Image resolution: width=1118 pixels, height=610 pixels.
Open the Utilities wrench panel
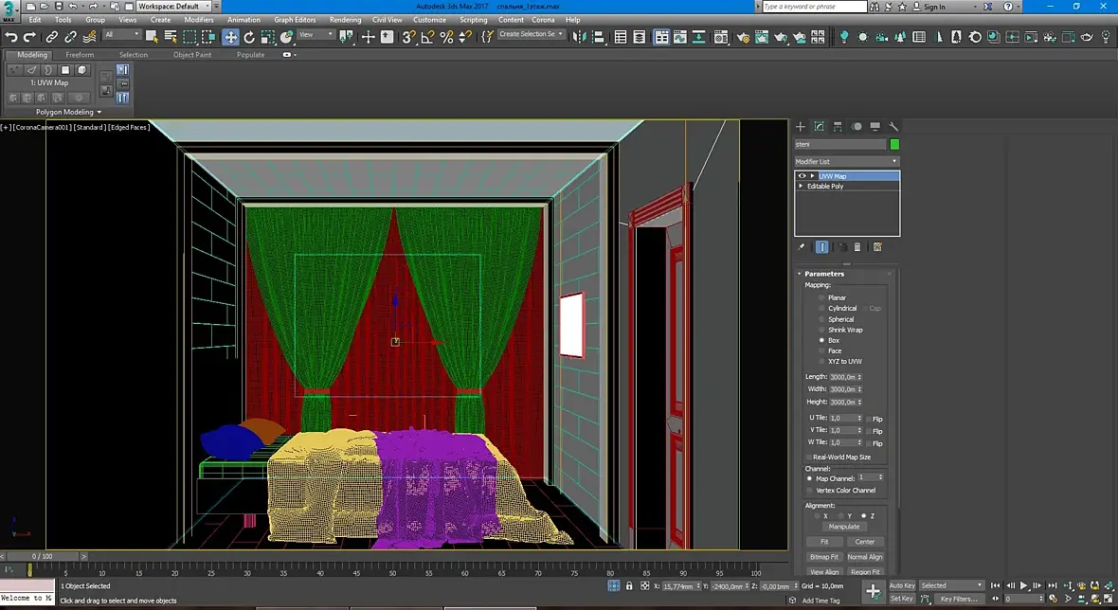893,126
